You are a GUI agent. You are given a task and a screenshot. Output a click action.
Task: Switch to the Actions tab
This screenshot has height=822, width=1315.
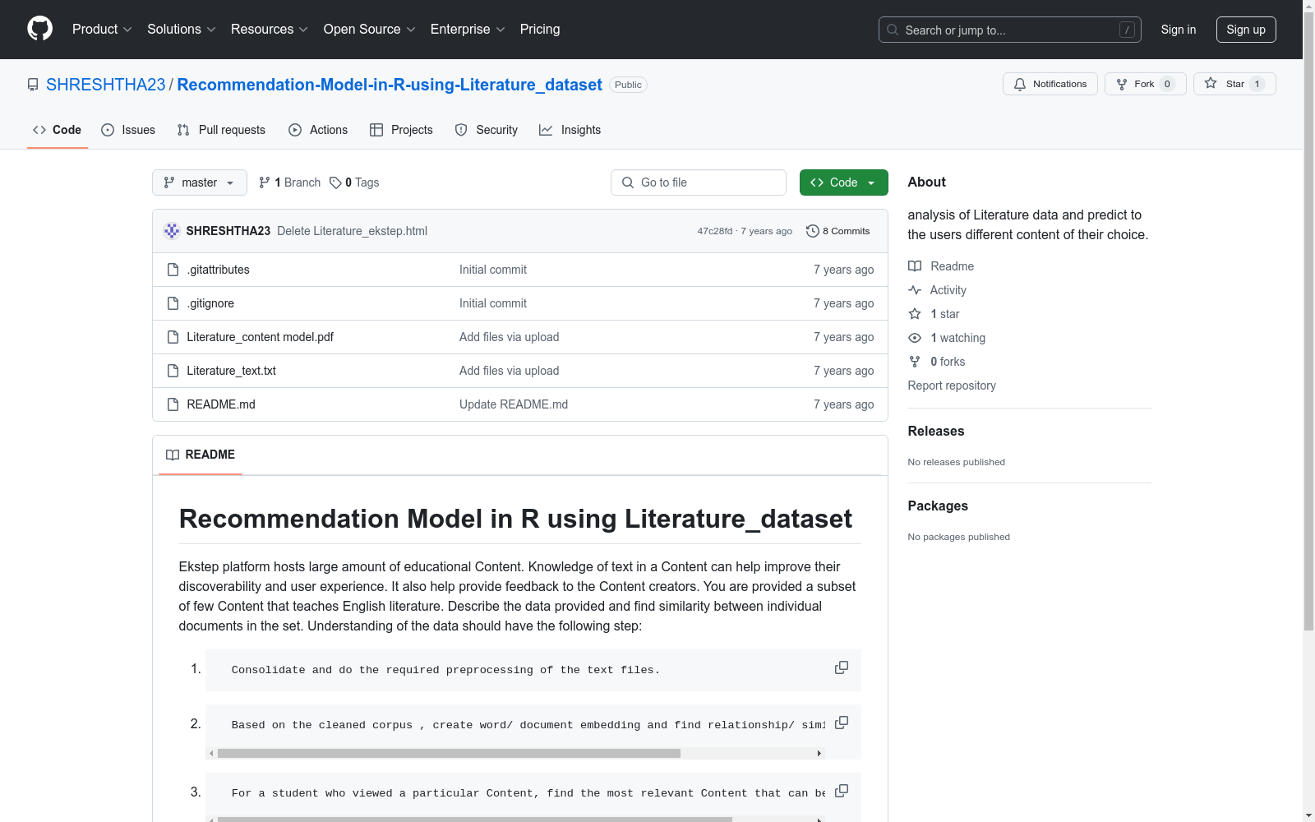(x=318, y=130)
